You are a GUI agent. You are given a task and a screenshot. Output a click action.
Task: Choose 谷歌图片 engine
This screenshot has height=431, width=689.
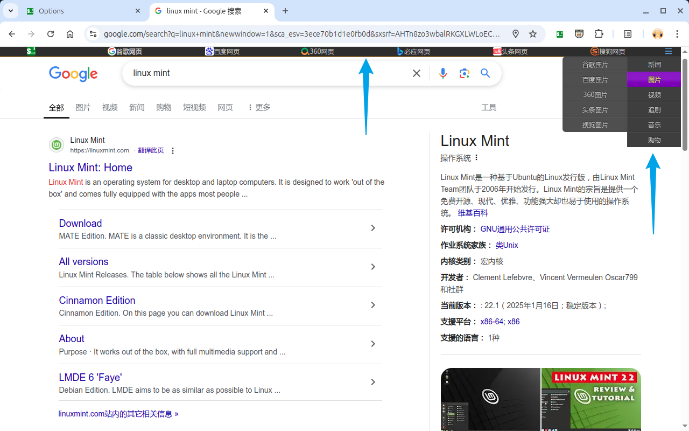[x=595, y=65]
